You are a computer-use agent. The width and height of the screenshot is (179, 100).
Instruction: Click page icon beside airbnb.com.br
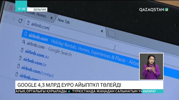tap(20, 58)
